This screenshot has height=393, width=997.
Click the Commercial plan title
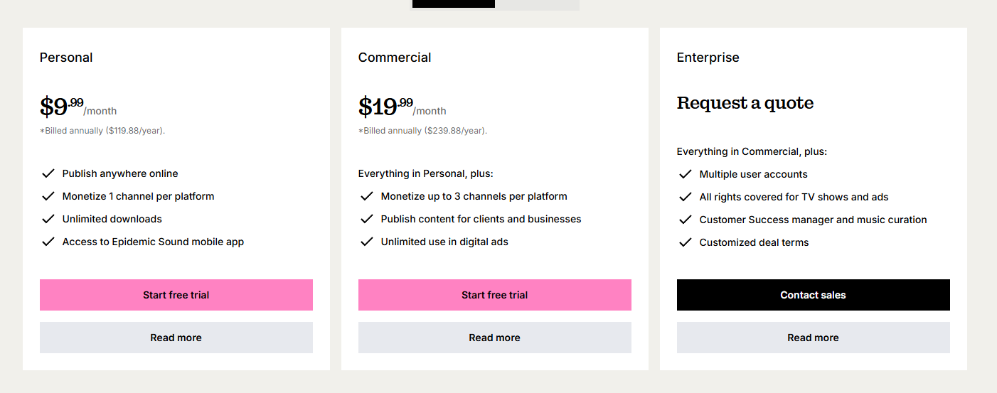[x=395, y=58]
